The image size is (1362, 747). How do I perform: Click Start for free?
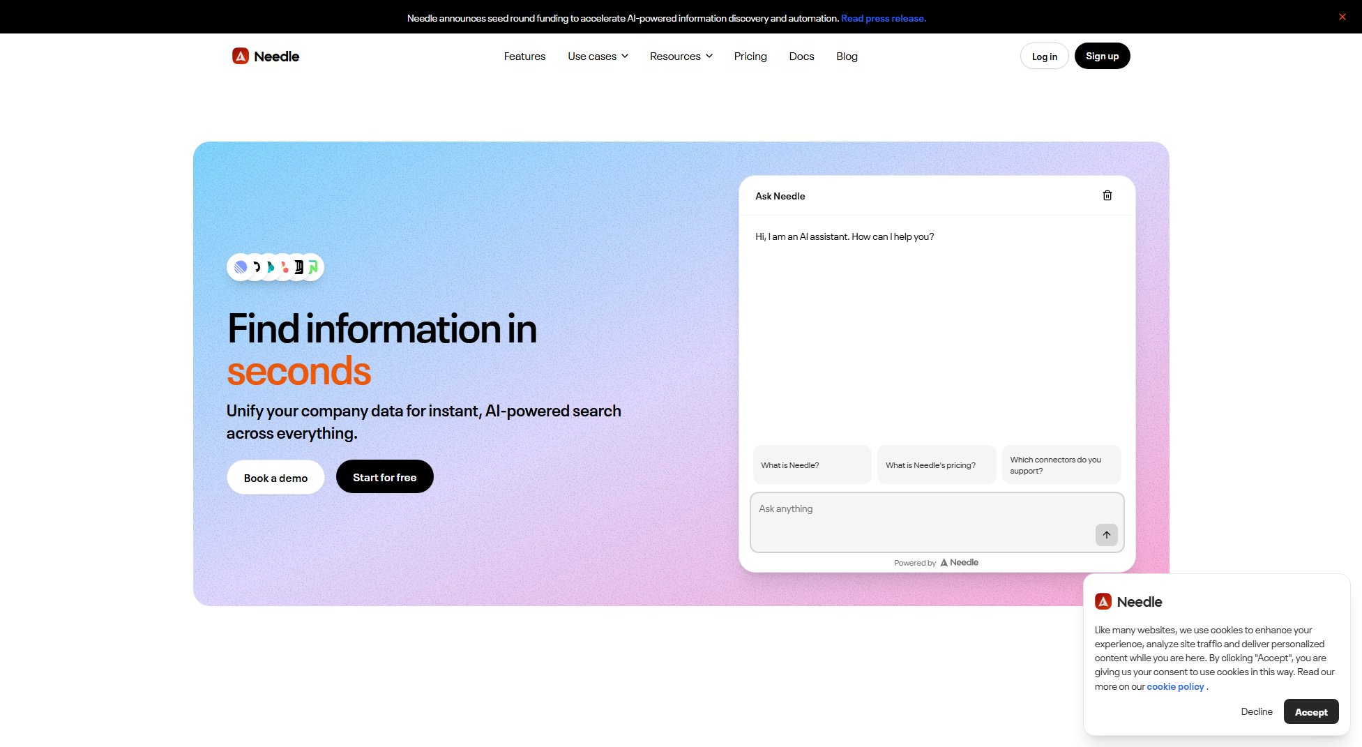[384, 477]
